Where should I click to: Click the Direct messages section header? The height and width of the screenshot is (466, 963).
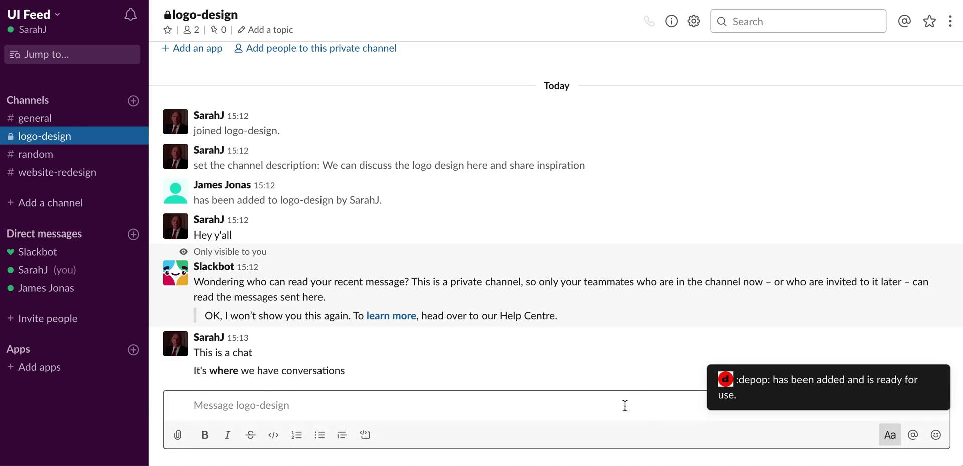[x=44, y=234]
